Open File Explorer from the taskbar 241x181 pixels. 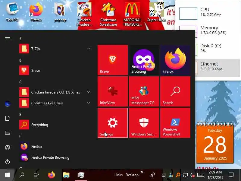[66, 175]
